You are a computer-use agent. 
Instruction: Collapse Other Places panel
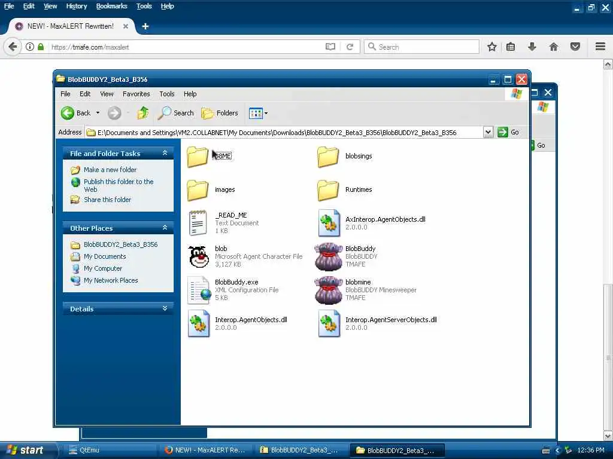[165, 228]
